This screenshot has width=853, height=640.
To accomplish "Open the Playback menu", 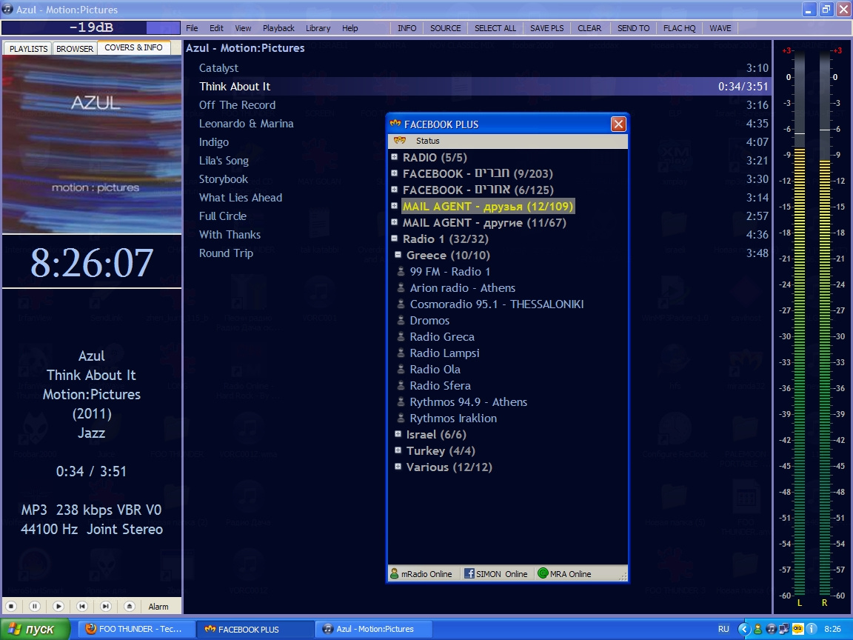I will click(x=278, y=28).
